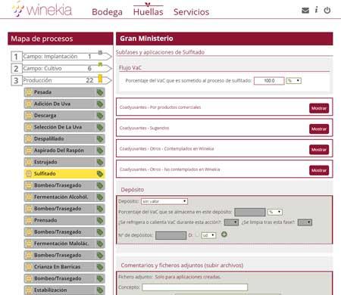Viewport: 341px width, 295px height.
Task: Expand step 2 Campo: Cultivo
Action: point(61,68)
